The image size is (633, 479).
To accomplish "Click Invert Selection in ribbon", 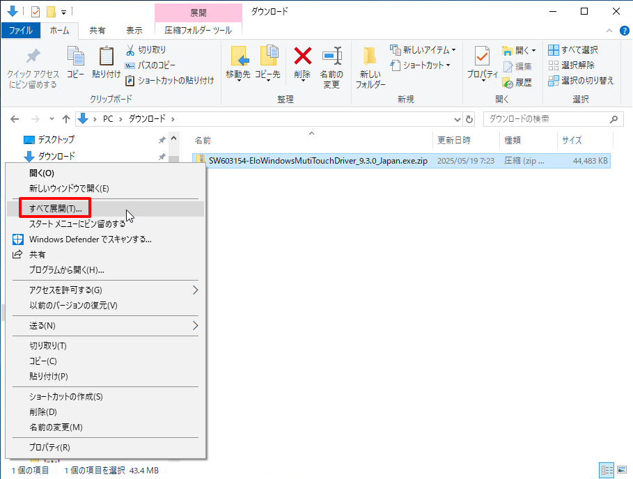I will tap(581, 81).
